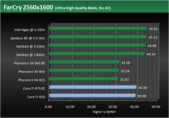Viewport: 169px width, 118px height.
Task: Click the green Zambezi BE bar
Action: [x=98, y=37]
